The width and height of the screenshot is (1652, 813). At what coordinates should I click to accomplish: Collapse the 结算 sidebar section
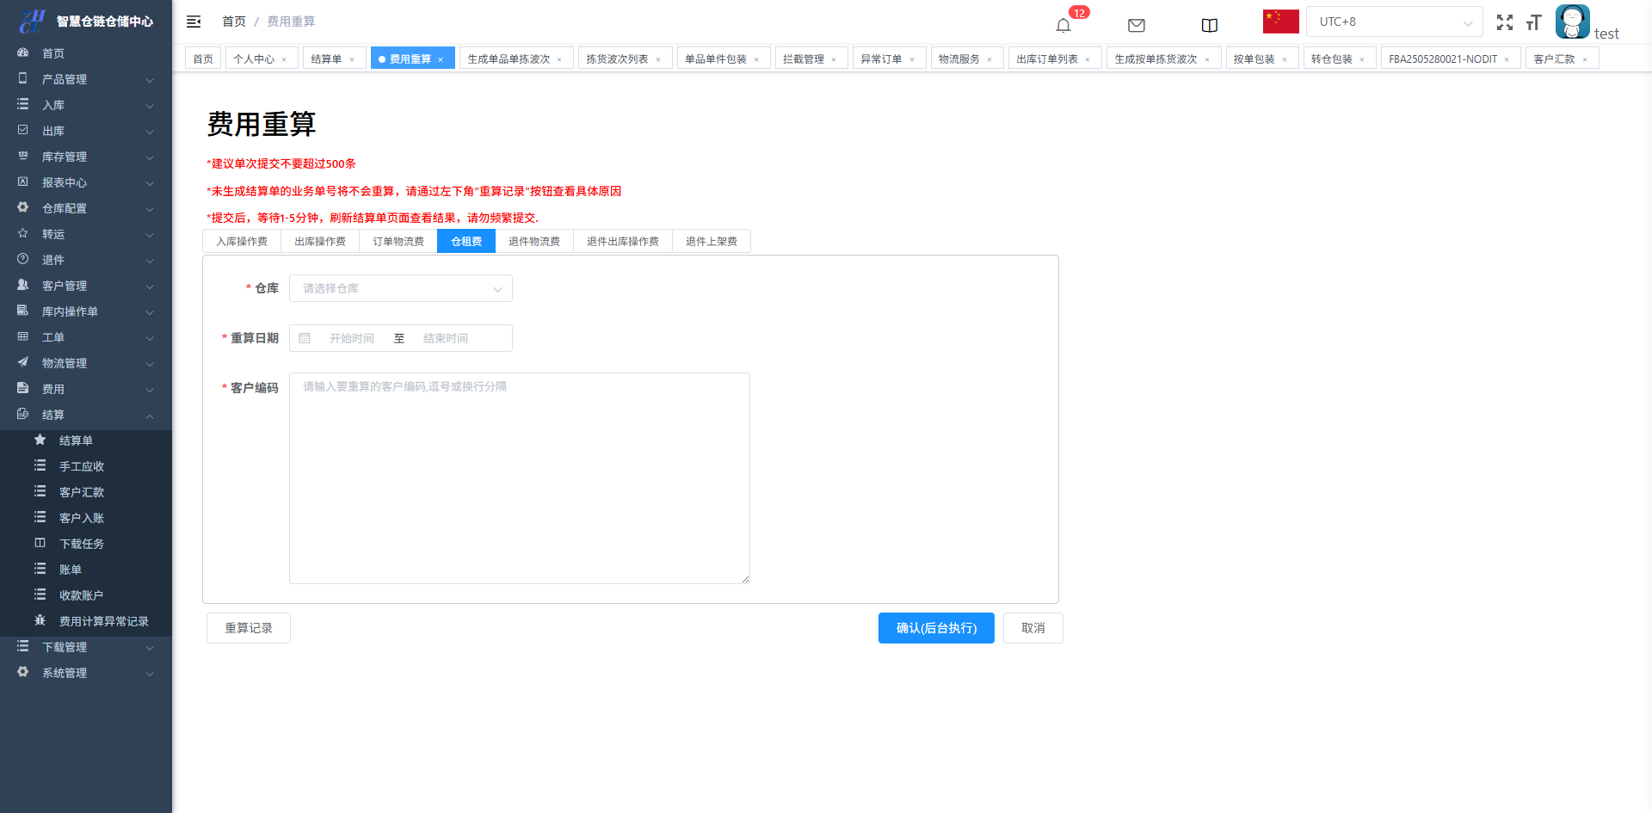pos(86,415)
